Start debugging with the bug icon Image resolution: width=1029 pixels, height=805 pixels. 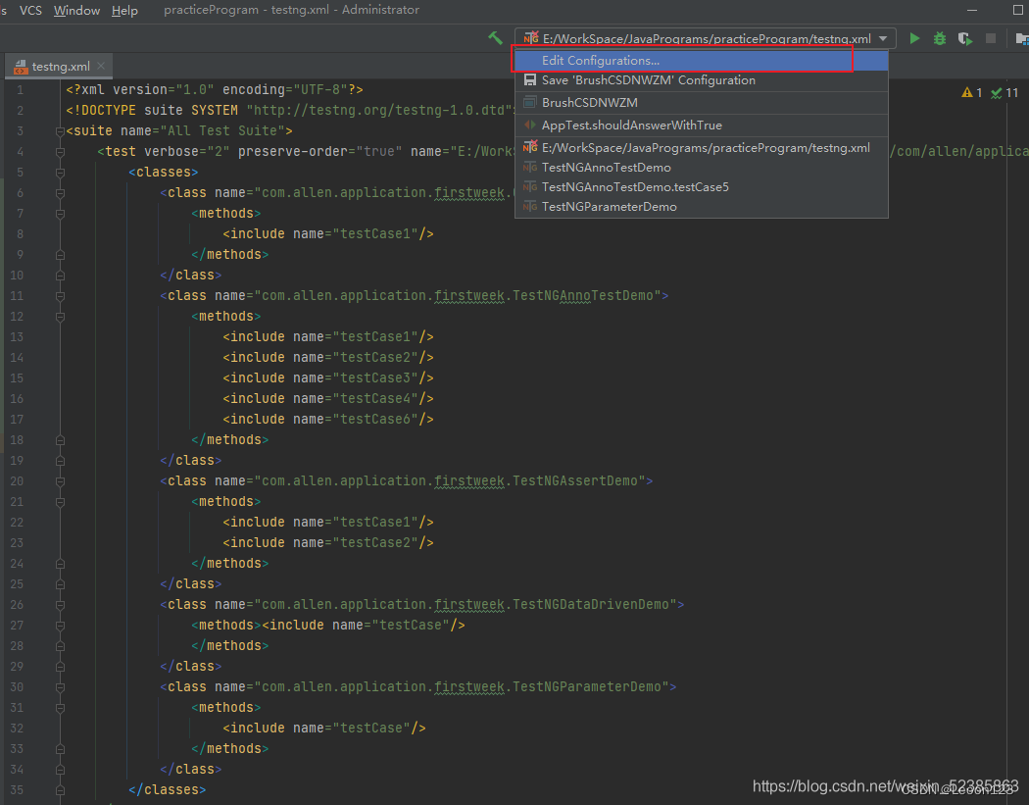click(940, 38)
